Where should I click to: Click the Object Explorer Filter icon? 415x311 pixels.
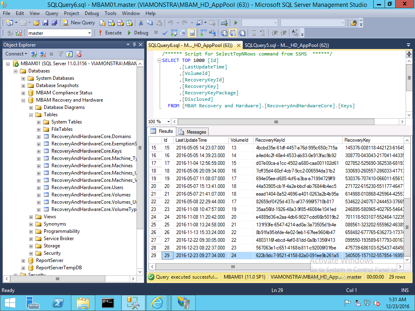click(x=60, y=54)
